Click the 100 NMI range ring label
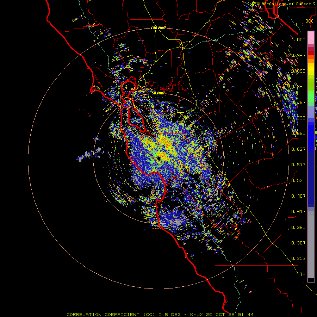This screenshot has height=317, width=317. pyautogui.click(x=158, y=28)
